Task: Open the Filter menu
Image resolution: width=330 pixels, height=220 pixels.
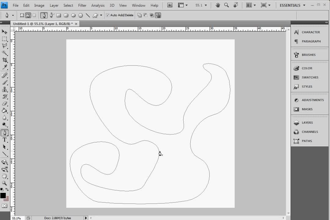Action: click(82, 5)
